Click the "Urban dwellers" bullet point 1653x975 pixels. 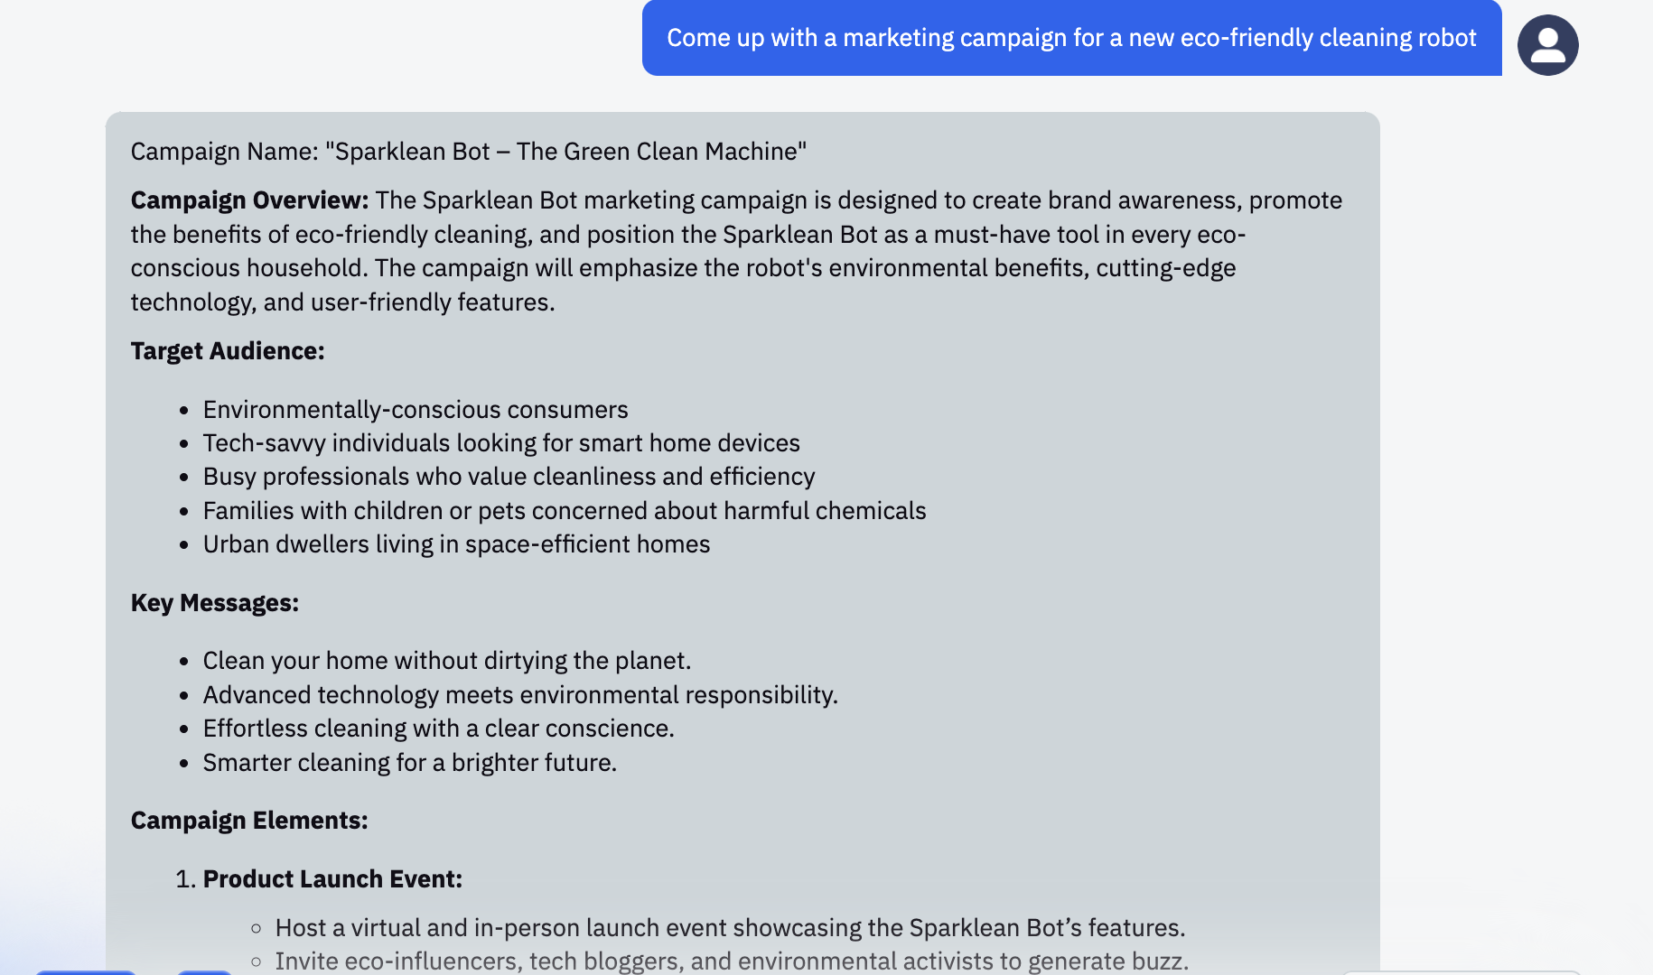(x=456, y=544)
